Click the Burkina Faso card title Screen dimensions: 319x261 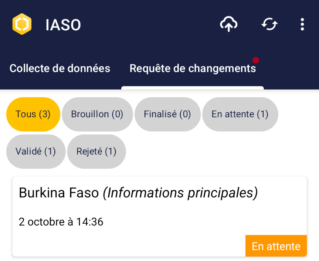[59, 193]
